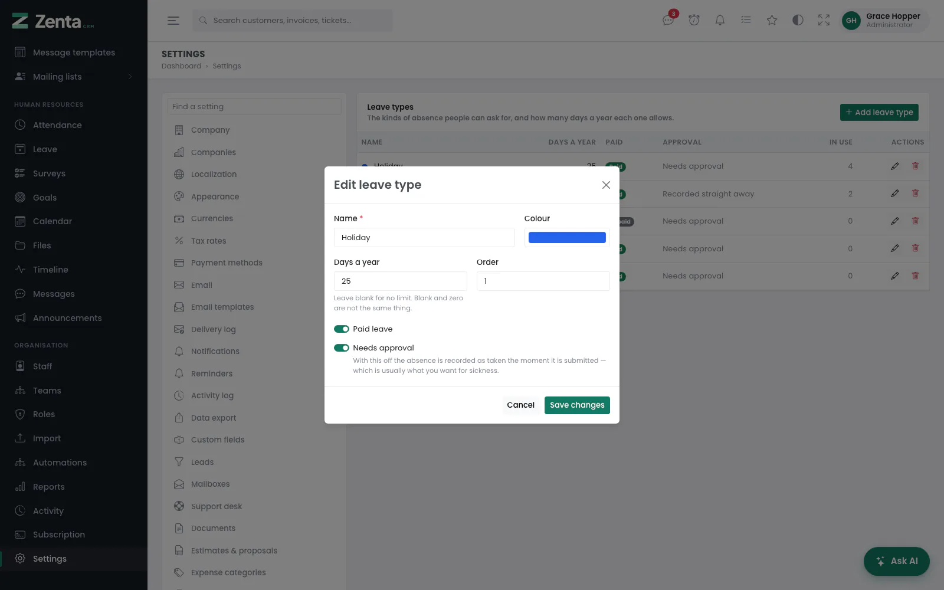The height and width of the screenshot is (590, 944).
Task: Open the Email templates settings section
Action: pos(254,307)
